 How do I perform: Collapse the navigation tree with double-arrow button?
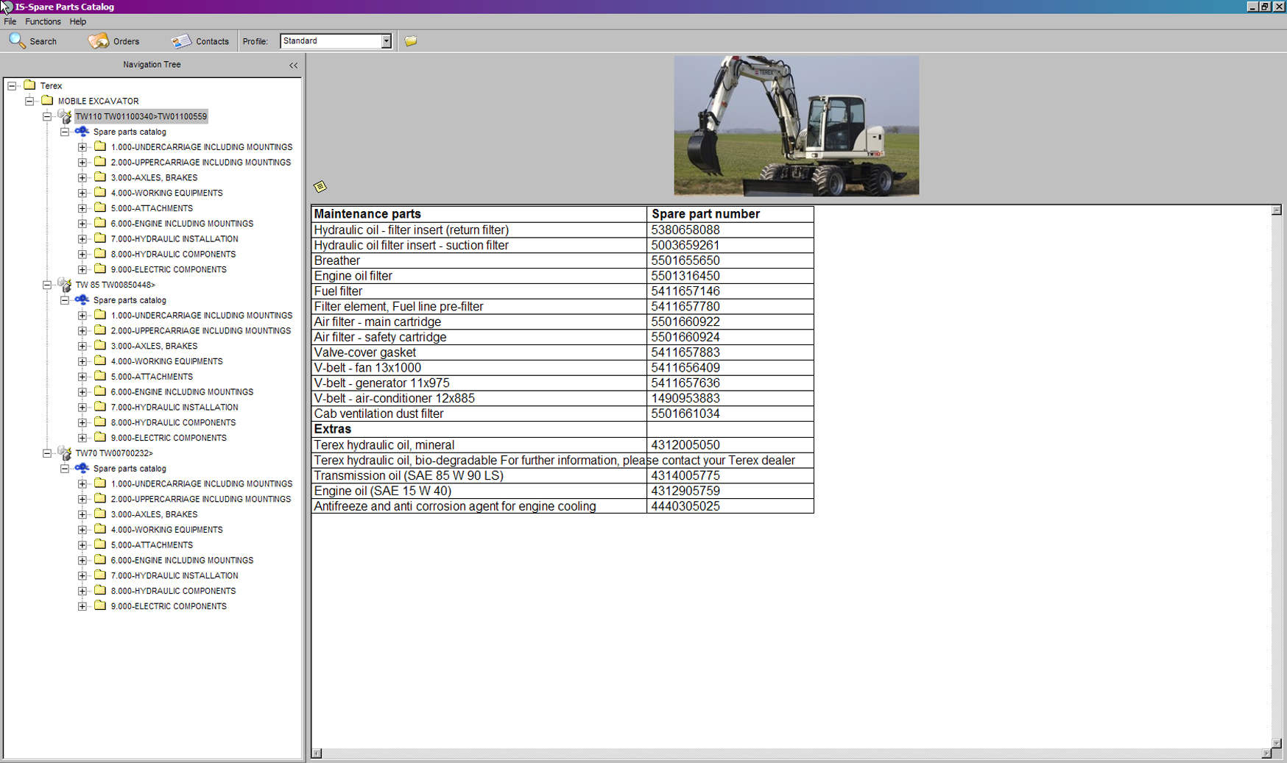pos(293,65)
